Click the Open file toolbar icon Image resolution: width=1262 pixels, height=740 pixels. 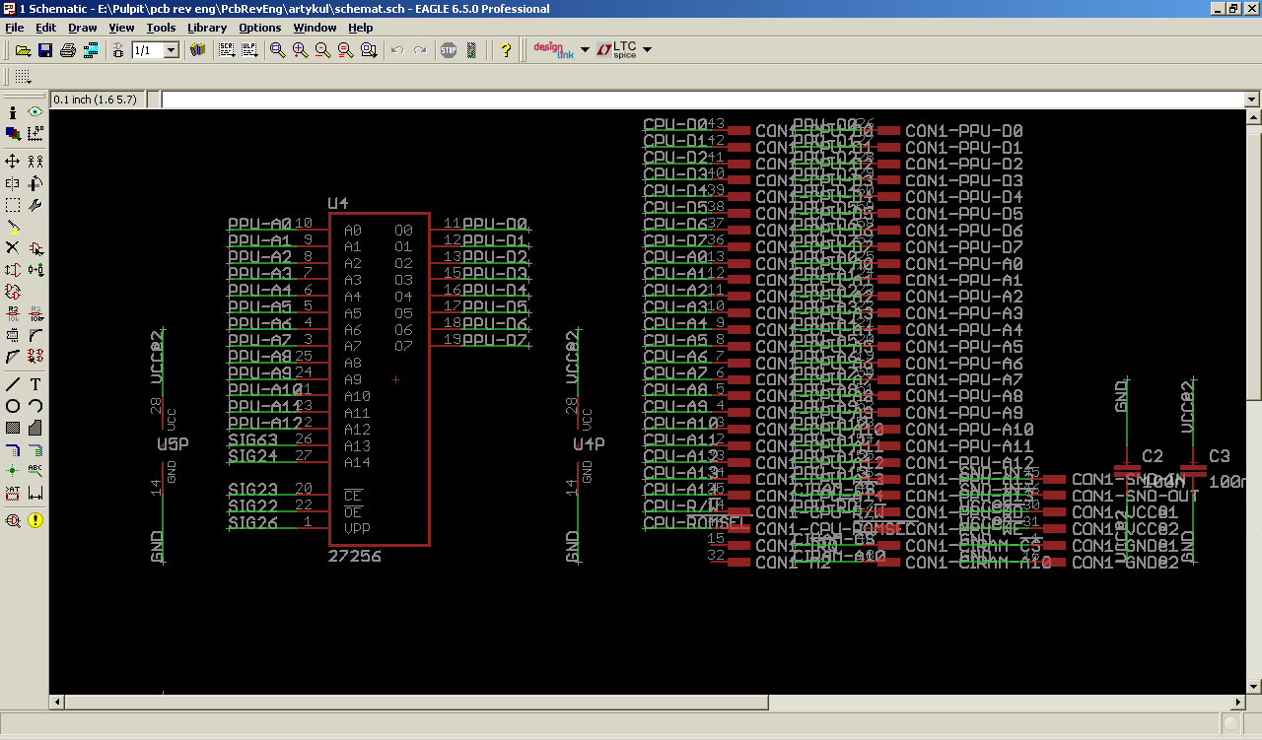tap(23, 50)
